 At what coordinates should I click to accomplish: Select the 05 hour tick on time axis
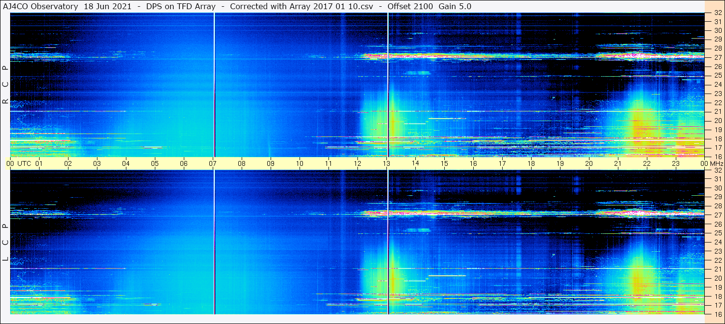point(155,163)
